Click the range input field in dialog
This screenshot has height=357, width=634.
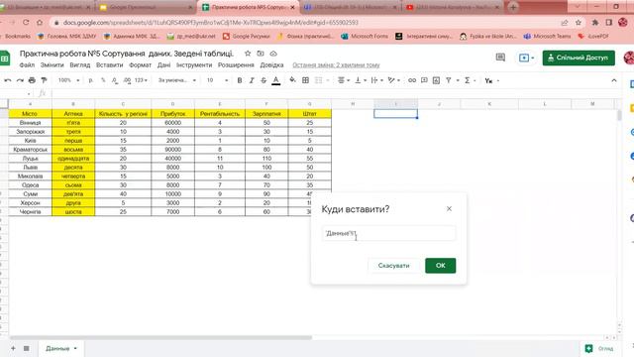point(388,233)
